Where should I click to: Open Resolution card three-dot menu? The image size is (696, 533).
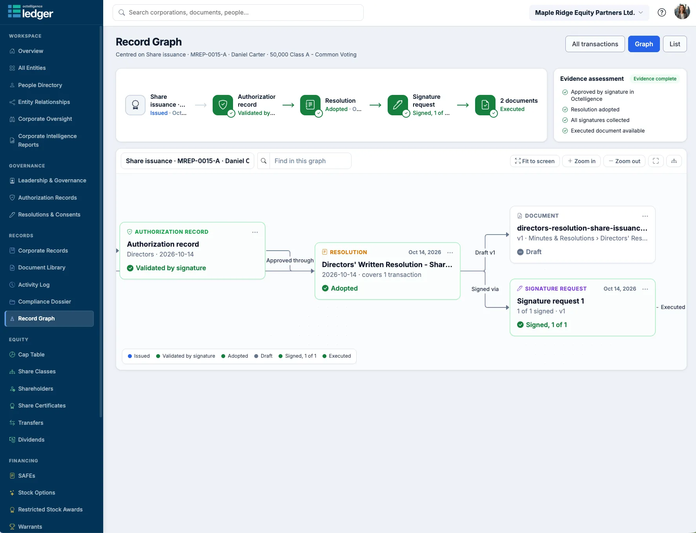coord(450,253)
